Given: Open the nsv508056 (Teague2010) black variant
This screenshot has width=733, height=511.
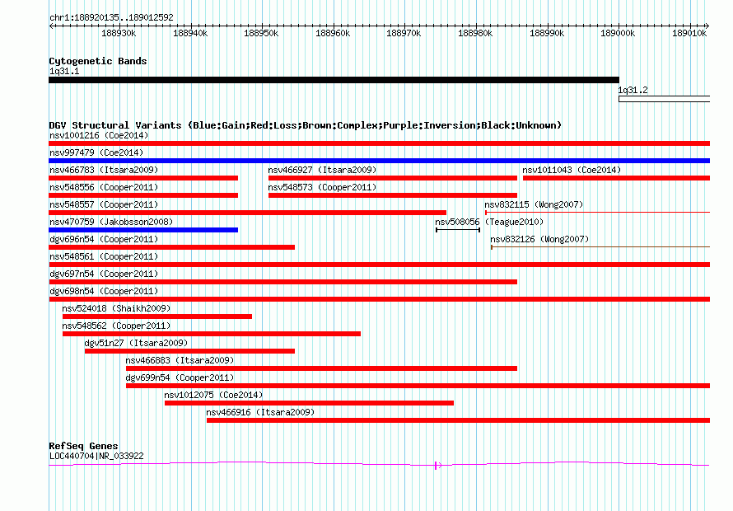Looking at the screenshot, I should click(x=458, y=230).
